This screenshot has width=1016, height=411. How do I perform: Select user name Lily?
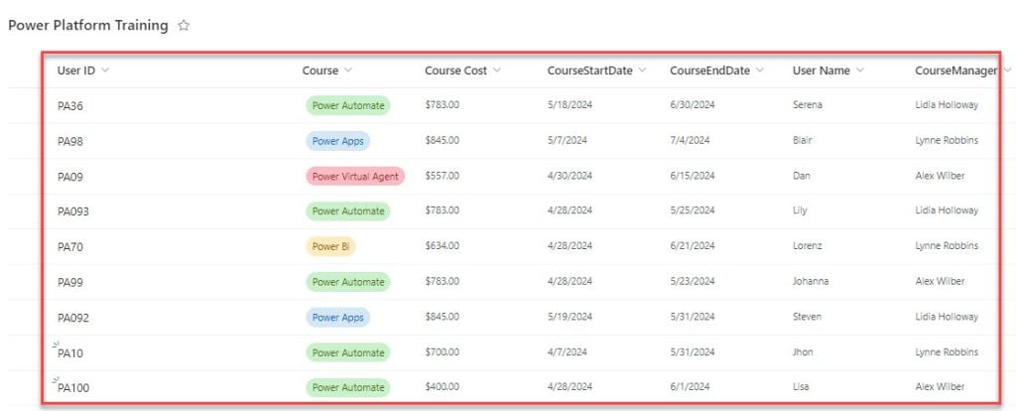tap(800, 210)
